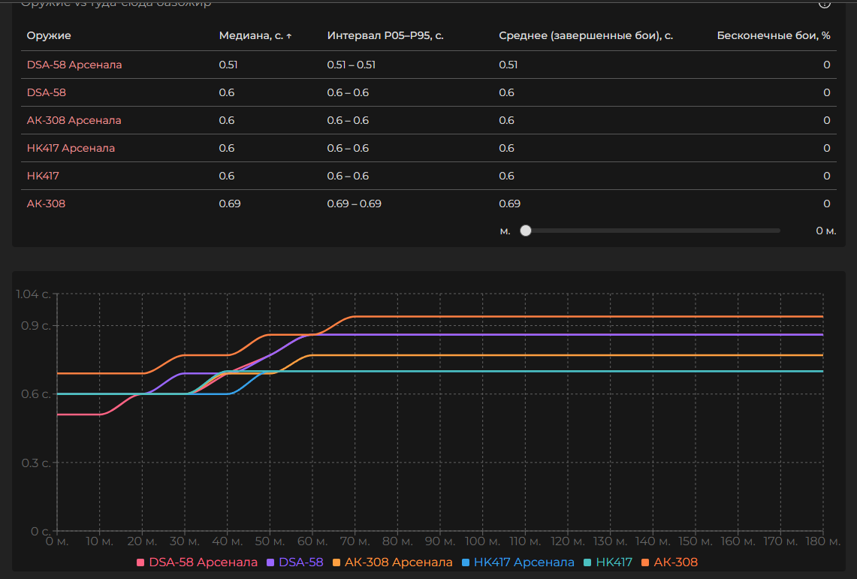Click the HK417 table row link
The height and width of the screenshot is (579, 857).
43,176
